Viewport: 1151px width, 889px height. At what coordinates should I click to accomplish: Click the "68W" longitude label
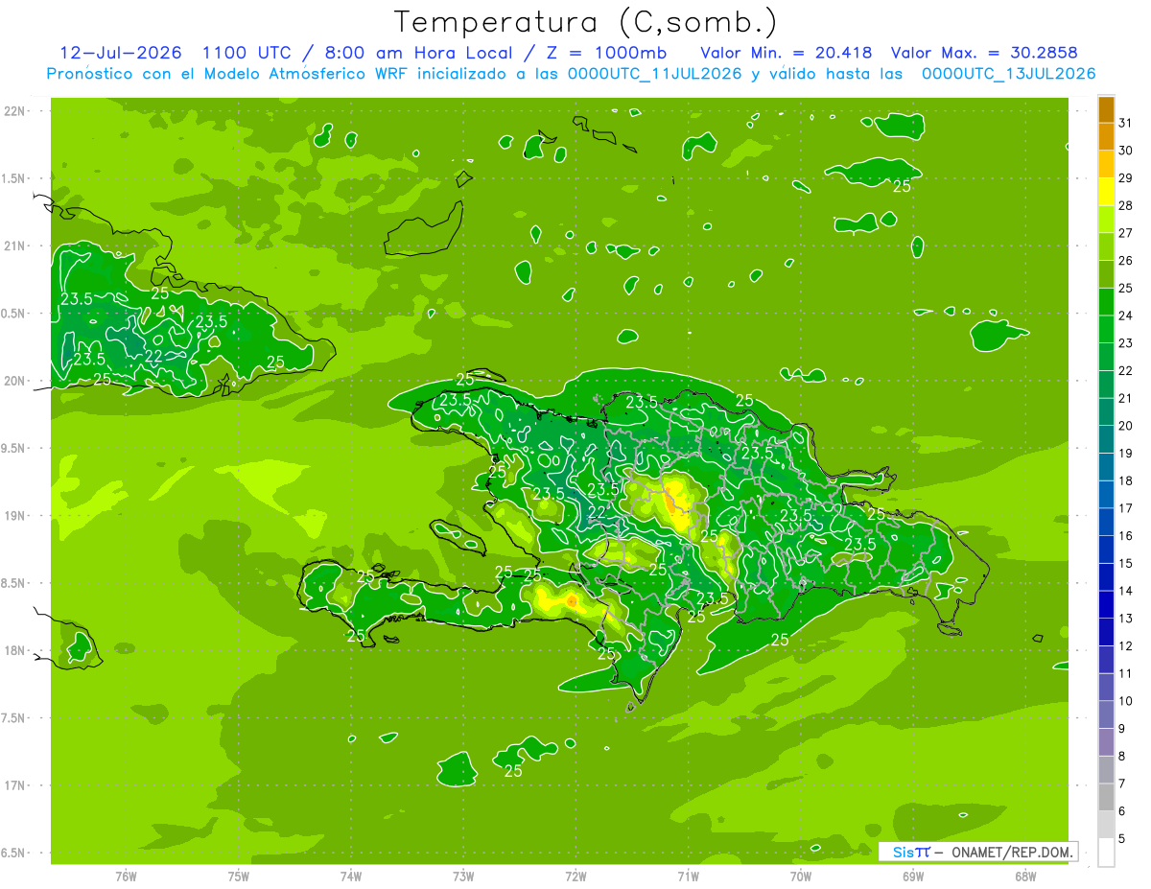[1025, 876]
